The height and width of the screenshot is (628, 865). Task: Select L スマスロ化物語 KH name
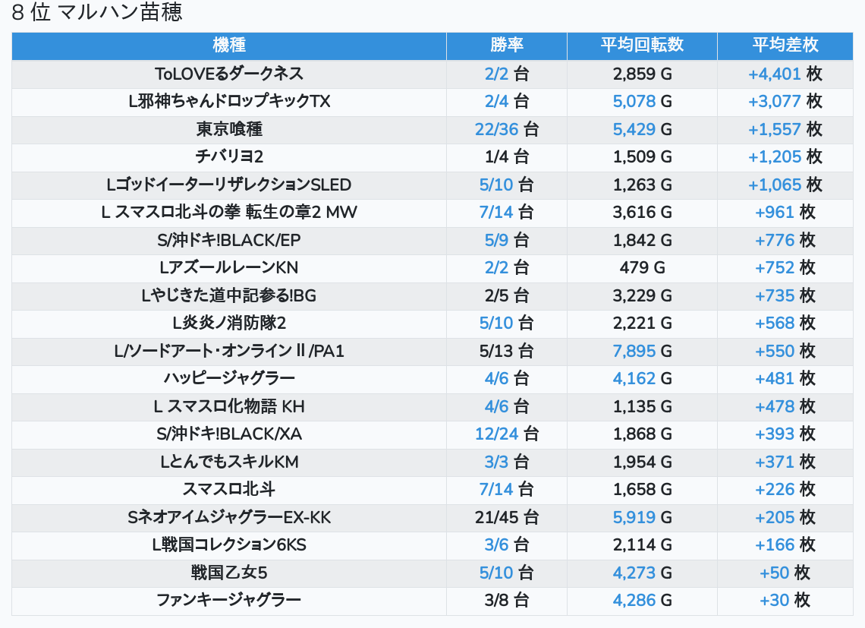[229, 406]
